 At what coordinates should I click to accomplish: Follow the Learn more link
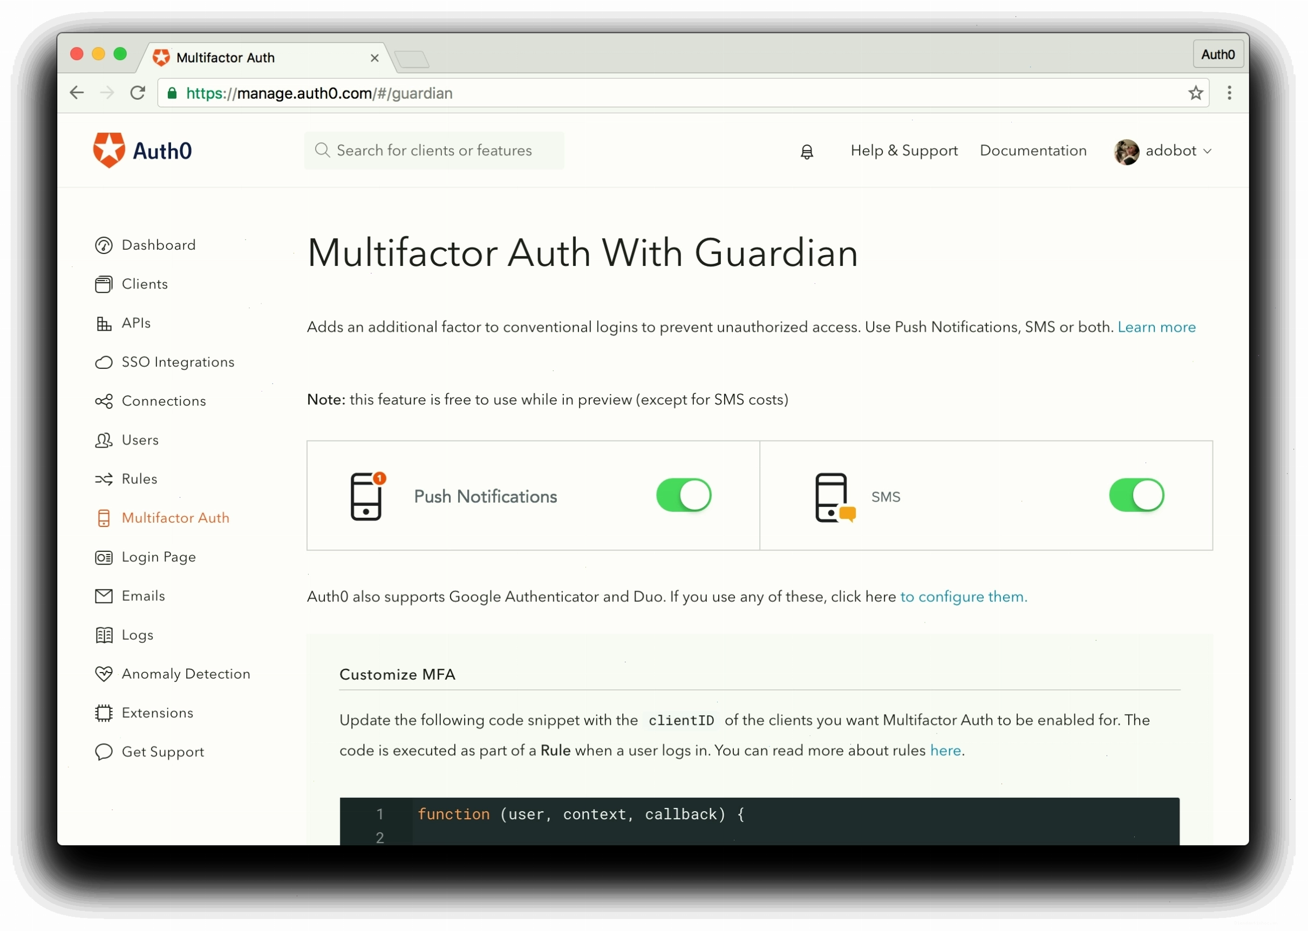pyautogui.click(x=1156, y=327)
